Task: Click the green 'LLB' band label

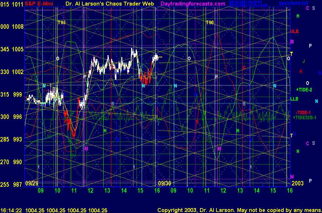Action: click(294, 99)
